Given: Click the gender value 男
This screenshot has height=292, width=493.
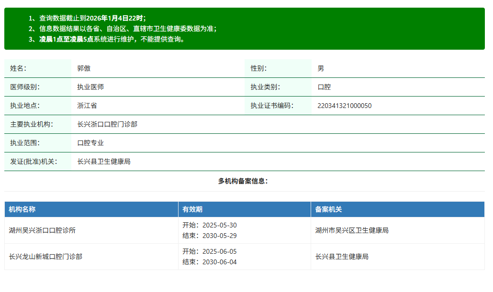Looking at the screenshot, I should pos(321,68).
